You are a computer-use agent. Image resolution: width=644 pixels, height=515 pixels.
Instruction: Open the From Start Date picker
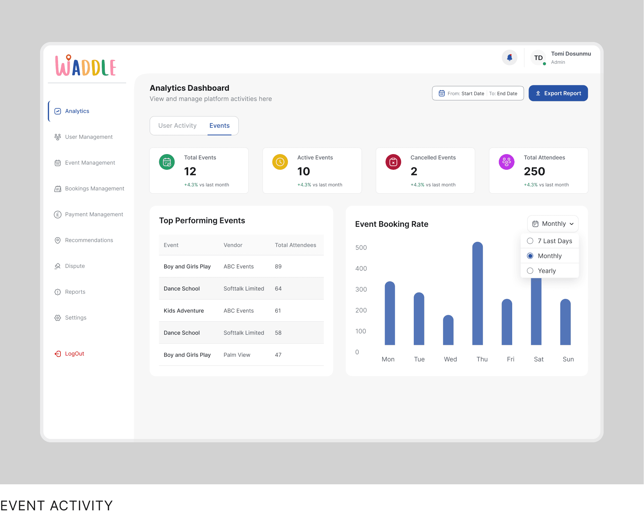(465, 93)
